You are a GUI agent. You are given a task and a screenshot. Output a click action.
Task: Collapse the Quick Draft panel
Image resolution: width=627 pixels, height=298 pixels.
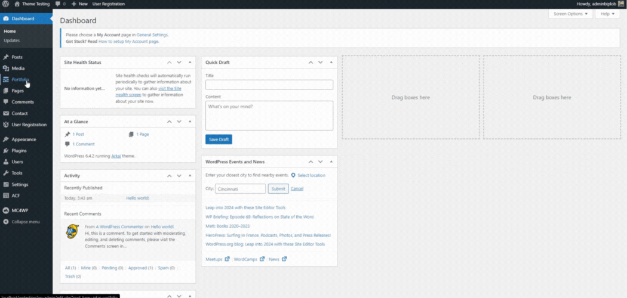pos(331,62)
